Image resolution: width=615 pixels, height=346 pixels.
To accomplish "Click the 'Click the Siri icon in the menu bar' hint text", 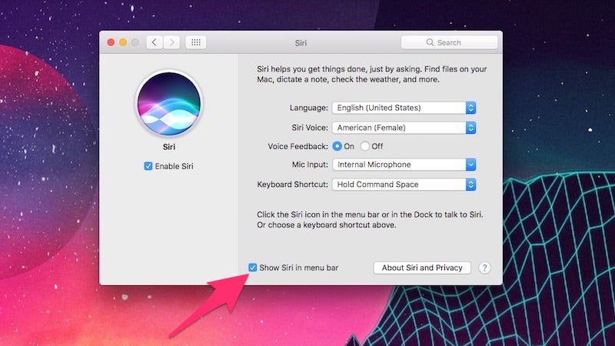I will pos(370,220).
